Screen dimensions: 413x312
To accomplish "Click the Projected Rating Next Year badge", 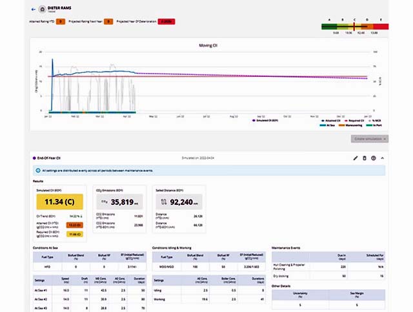I will click(x=109, y=22).
